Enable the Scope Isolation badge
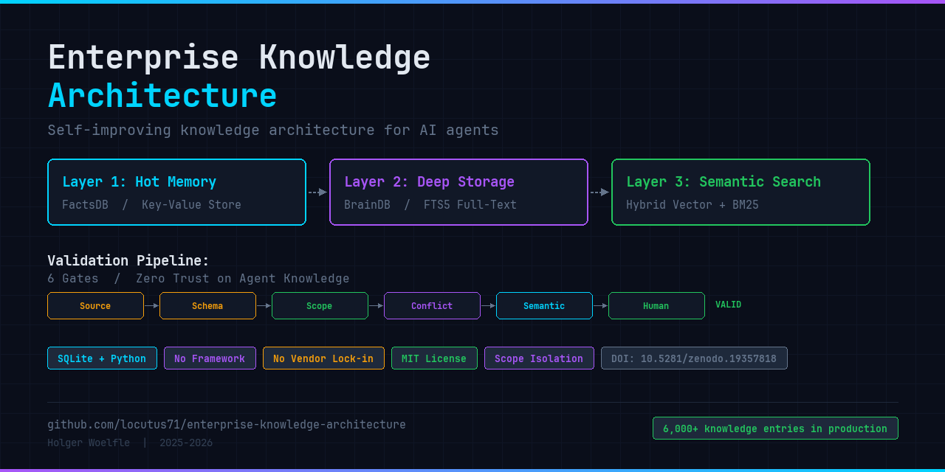Screen dimensions: 945x472 539,358
